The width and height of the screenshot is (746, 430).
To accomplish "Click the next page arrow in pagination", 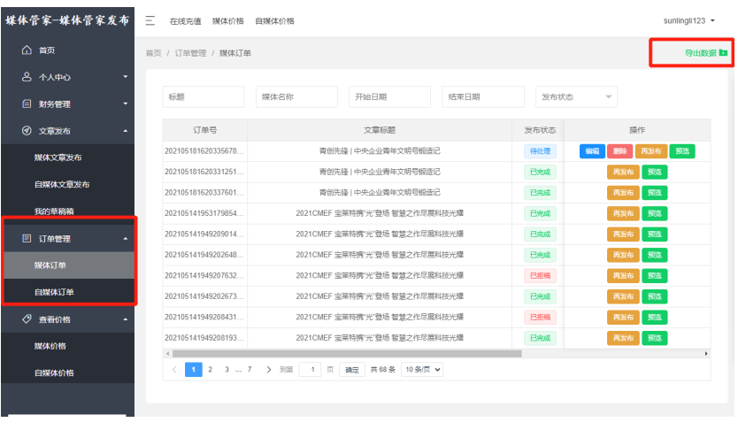I will point(268,370).
